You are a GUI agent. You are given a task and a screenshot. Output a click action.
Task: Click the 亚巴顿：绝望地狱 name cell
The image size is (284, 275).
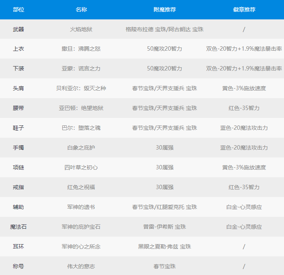pos(81,108)
